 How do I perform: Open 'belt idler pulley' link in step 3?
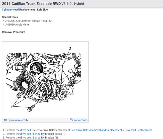[x=36, y=137]
